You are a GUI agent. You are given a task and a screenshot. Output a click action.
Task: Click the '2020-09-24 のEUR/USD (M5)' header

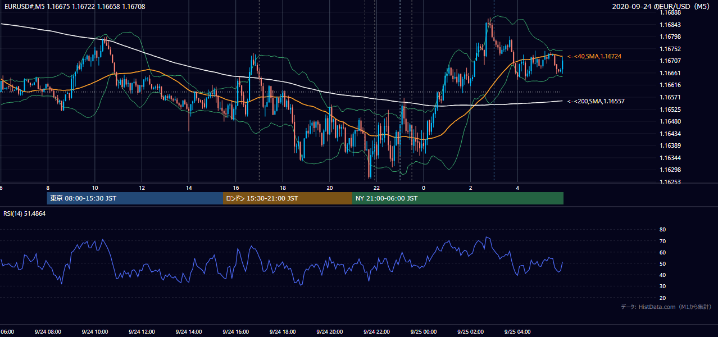pos(662,6)
